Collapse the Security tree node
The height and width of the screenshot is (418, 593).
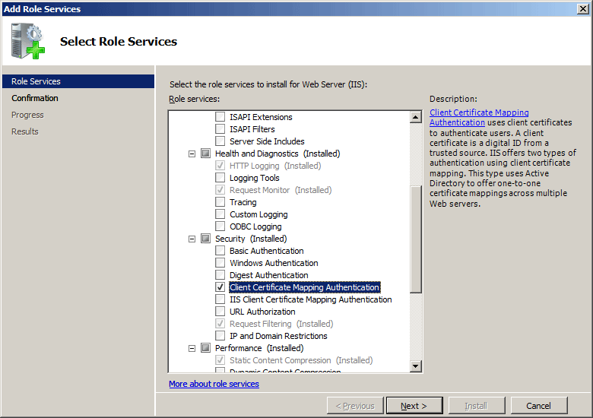[x=192, y=239]
